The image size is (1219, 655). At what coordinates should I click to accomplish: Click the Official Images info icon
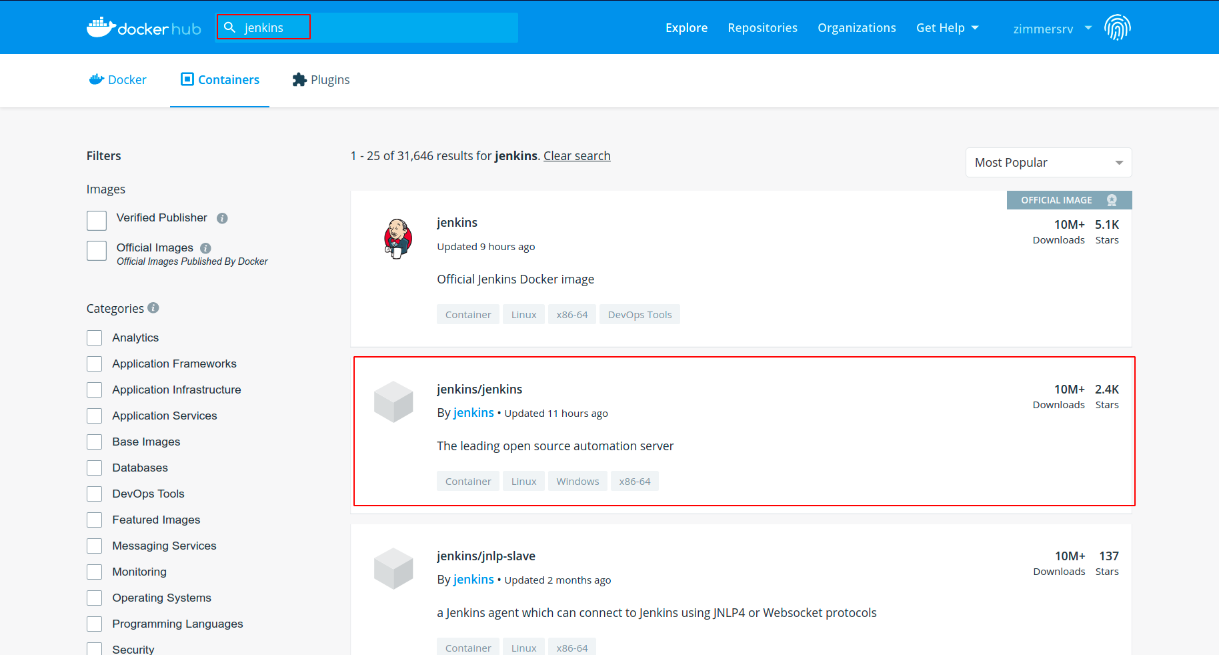click(205, 248)
